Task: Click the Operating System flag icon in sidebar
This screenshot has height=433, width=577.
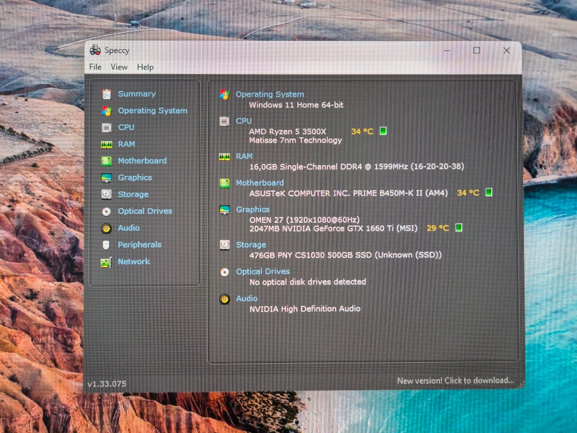Action: click(106, 111)
